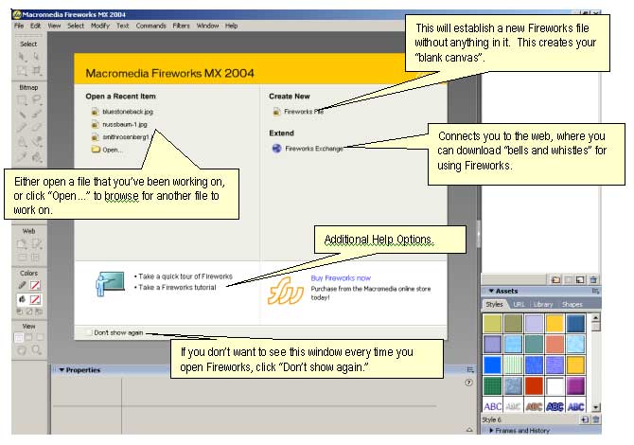
Task: Set default stroke and fill colors
Action: tap(20, 311)
